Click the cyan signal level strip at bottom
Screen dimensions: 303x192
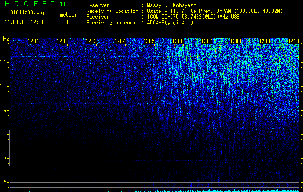point(155,191)
